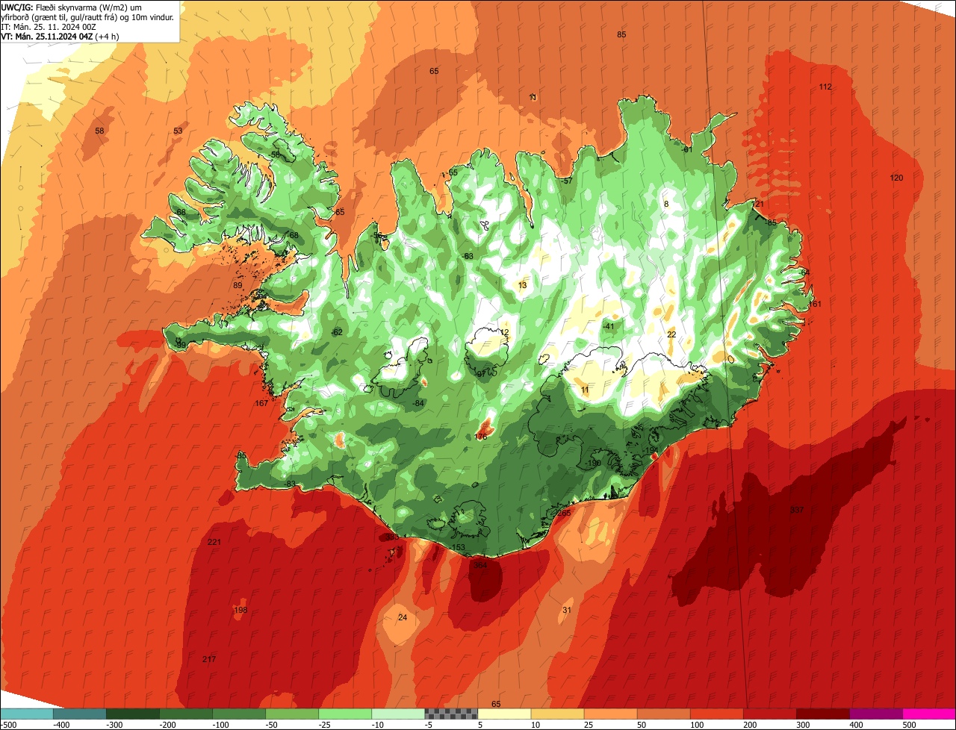Click the 11 value on the southeast glacier
This screenshot has width=956, height=730.
(585, 390)
